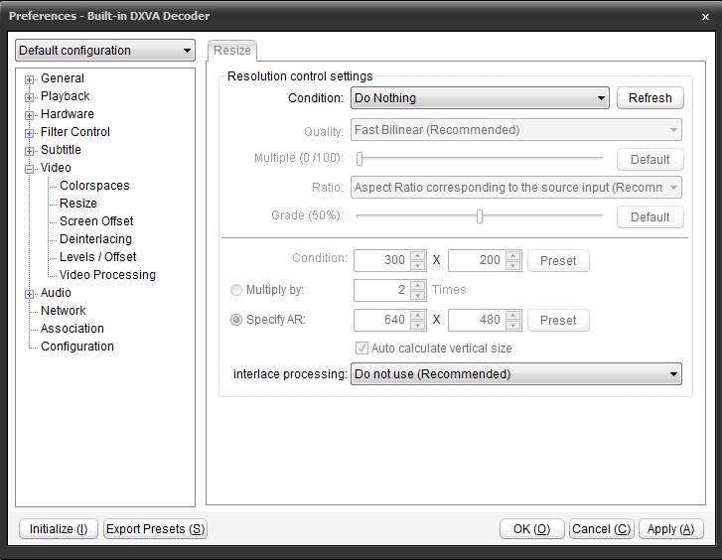Select Resize in the tree
This screenshot has height=560, width=722.
click(x=78, y=204)
